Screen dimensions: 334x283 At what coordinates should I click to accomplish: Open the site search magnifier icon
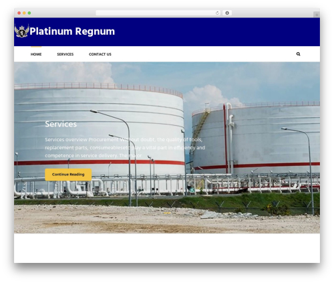pyautogui.click(x=298, y=54)
